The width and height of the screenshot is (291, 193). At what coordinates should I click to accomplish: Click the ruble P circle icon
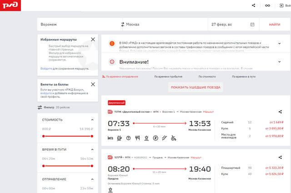pyautogui.click(x=156, y=138)
